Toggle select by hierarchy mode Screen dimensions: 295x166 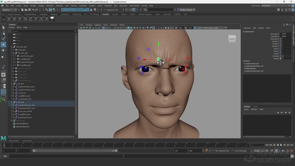(47, 10)
